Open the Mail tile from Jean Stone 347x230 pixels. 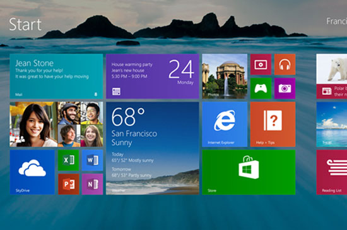[56, 76]
